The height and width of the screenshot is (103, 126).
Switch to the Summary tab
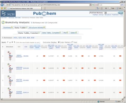pyautogui.click(x=8, y=28)
